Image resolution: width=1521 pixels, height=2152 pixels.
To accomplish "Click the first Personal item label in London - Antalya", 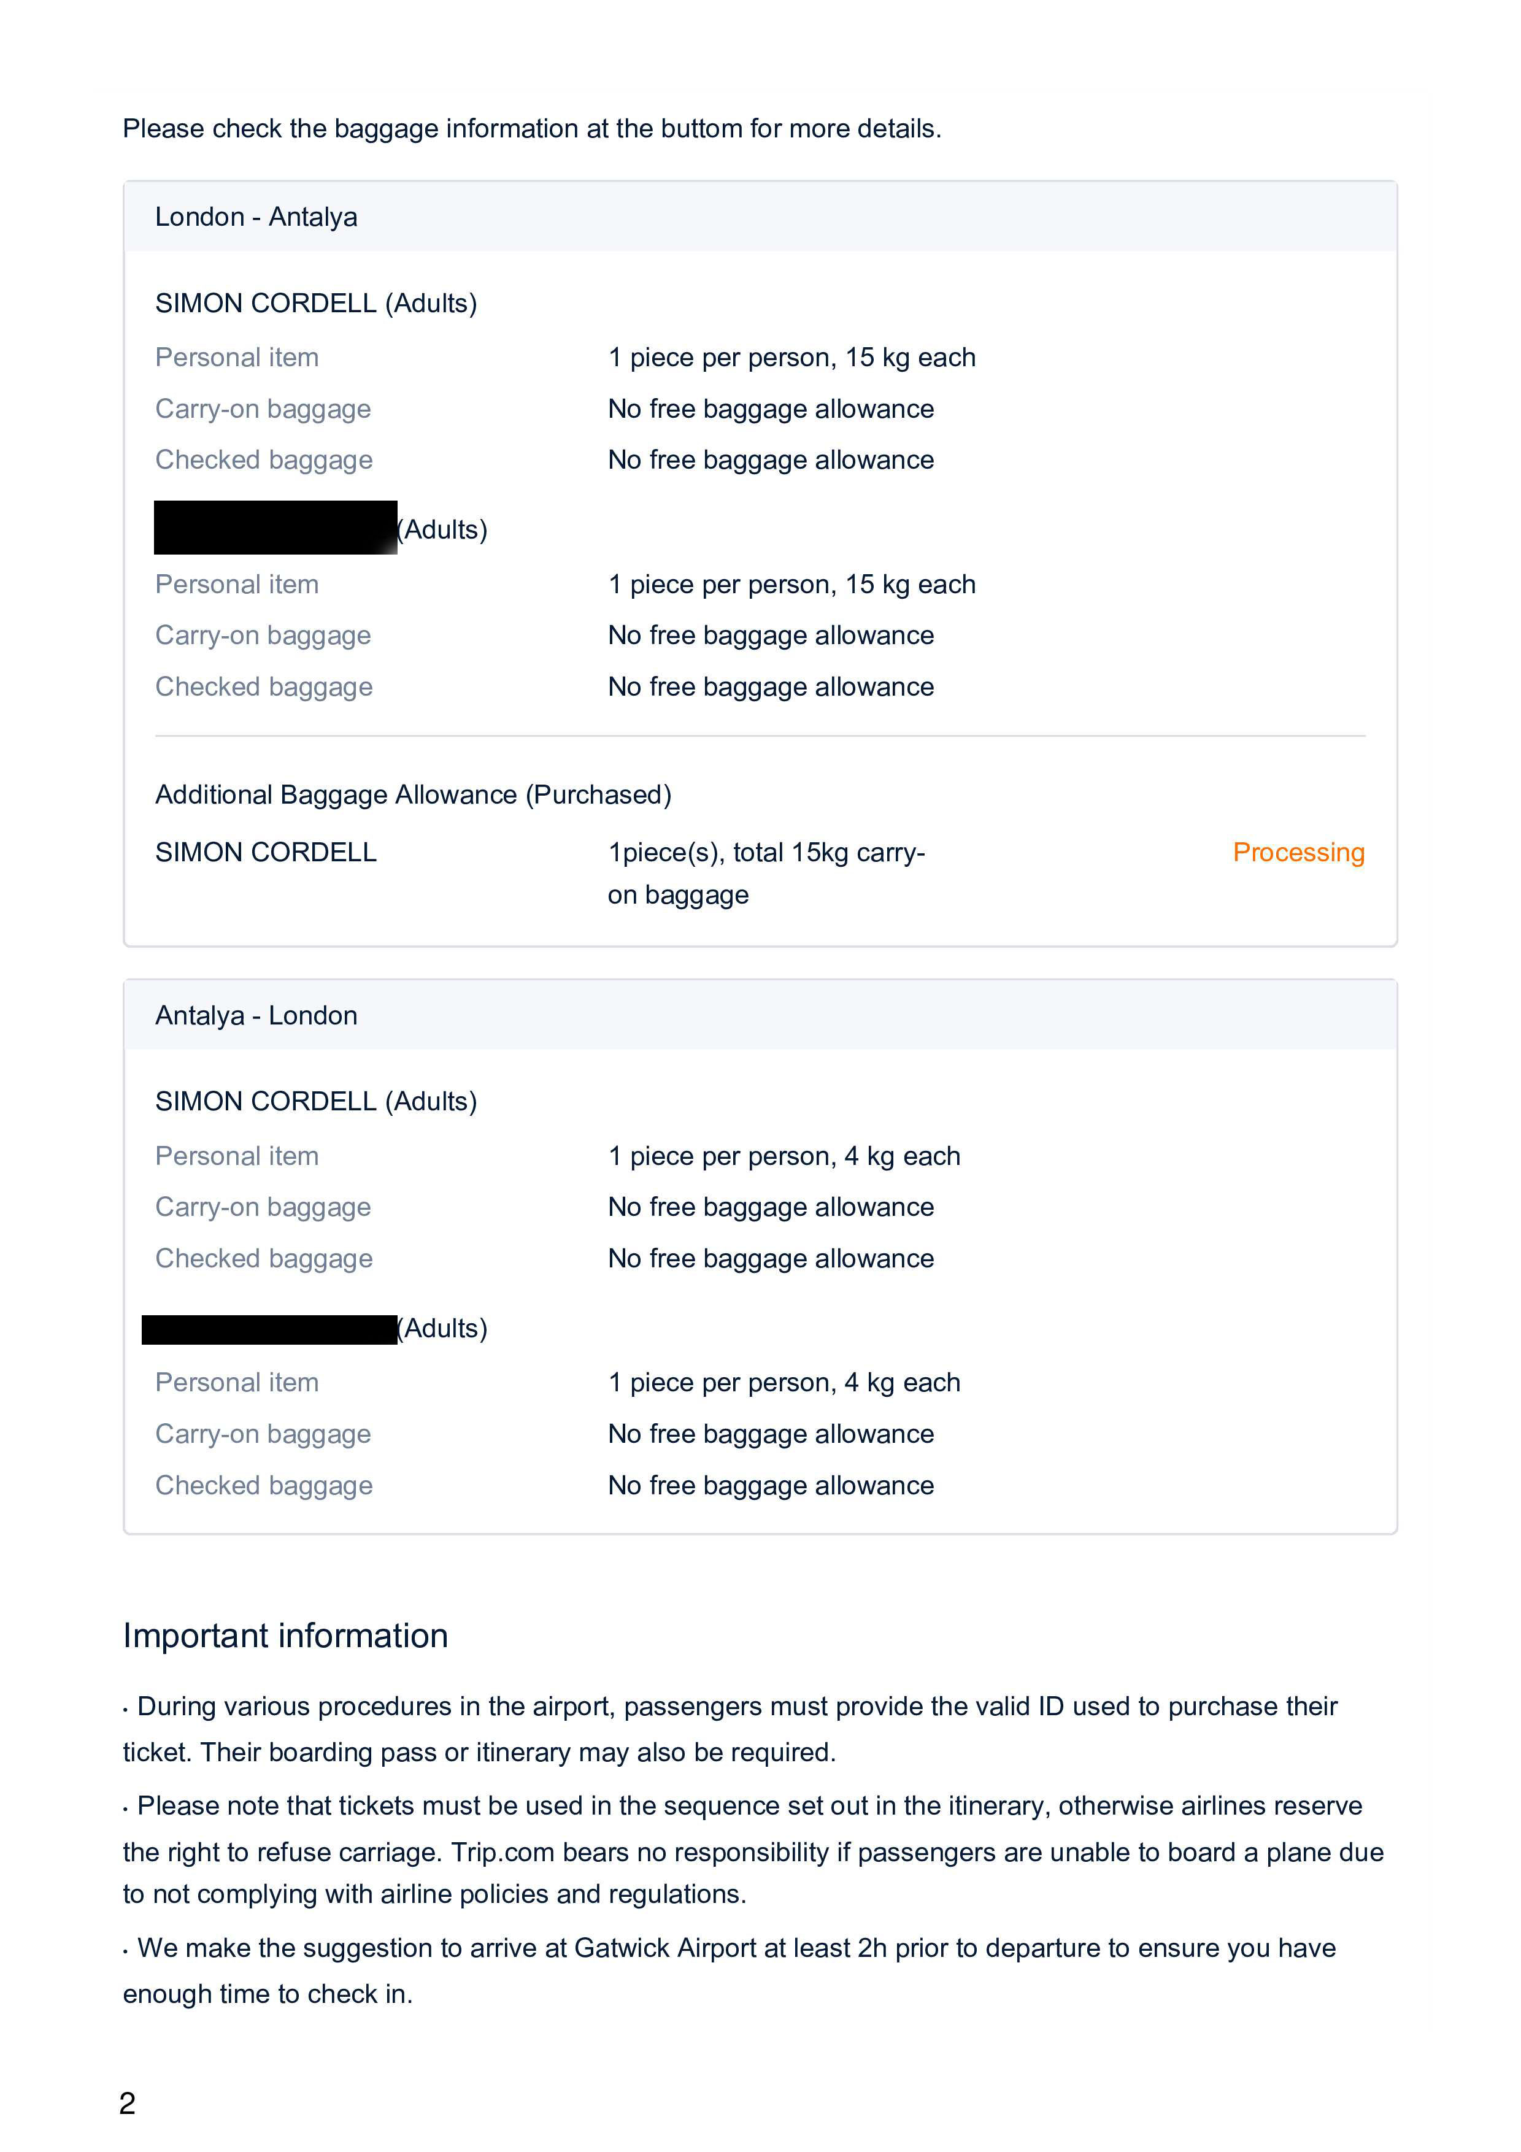I will pos(237,357).
